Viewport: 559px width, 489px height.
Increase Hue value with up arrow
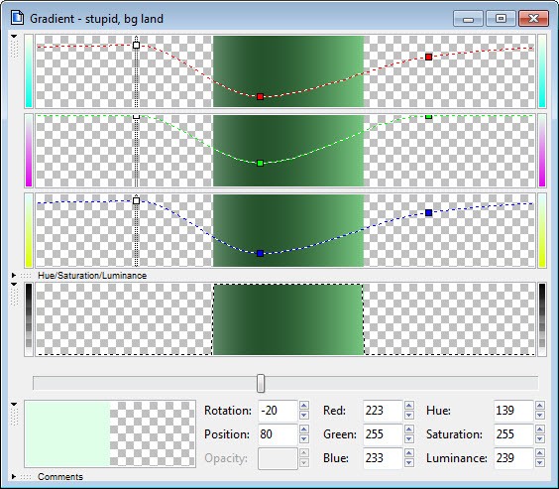(540, 405)
